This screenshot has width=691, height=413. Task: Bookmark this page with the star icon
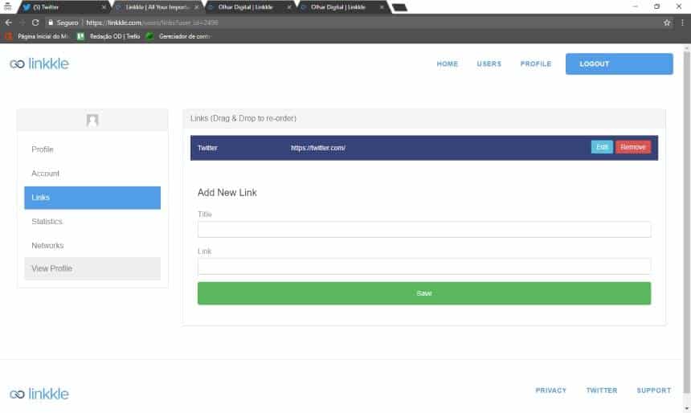[667, 22]
